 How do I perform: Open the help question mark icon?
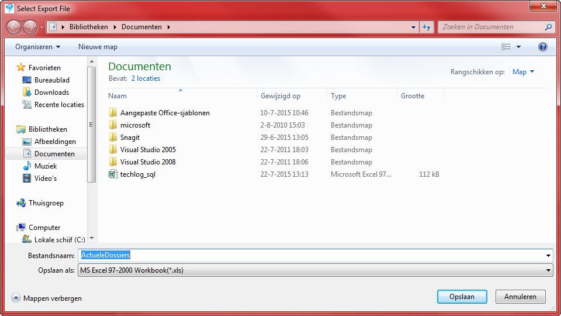click(543, 47)
